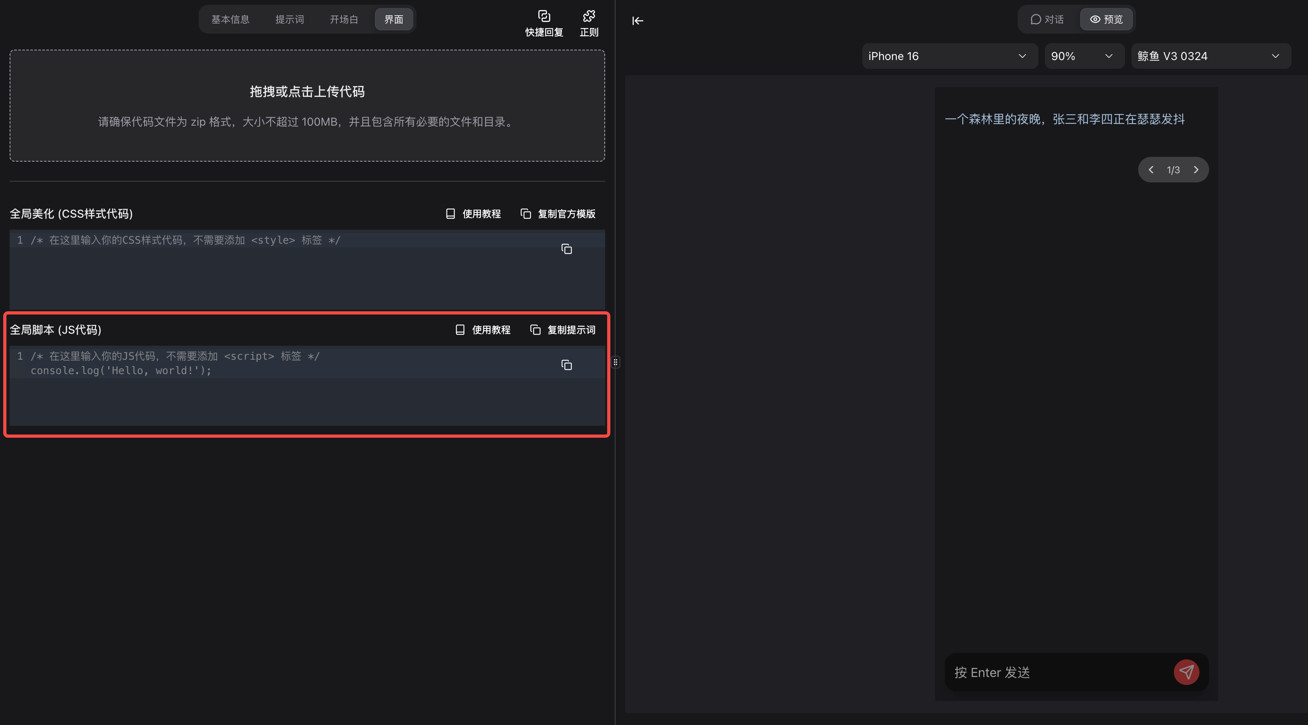Open the 90% zoom level dropdown
The image size is (1308, 725).
[x=1082, y=56]
